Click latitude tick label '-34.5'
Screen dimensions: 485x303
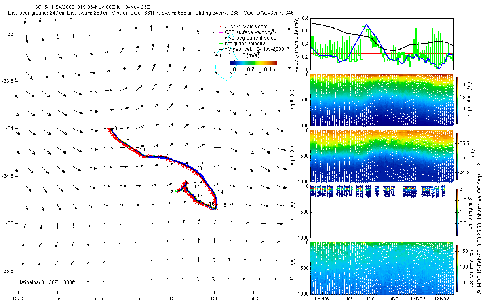coord(7,176)
